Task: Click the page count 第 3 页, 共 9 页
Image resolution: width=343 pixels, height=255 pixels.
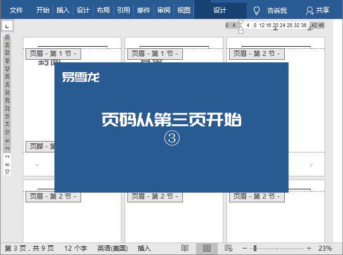Action: click(29, 248)
